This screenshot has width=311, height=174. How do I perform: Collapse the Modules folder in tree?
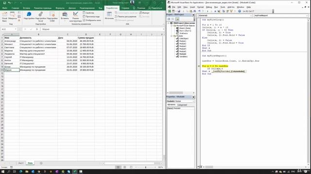(172, 36)
